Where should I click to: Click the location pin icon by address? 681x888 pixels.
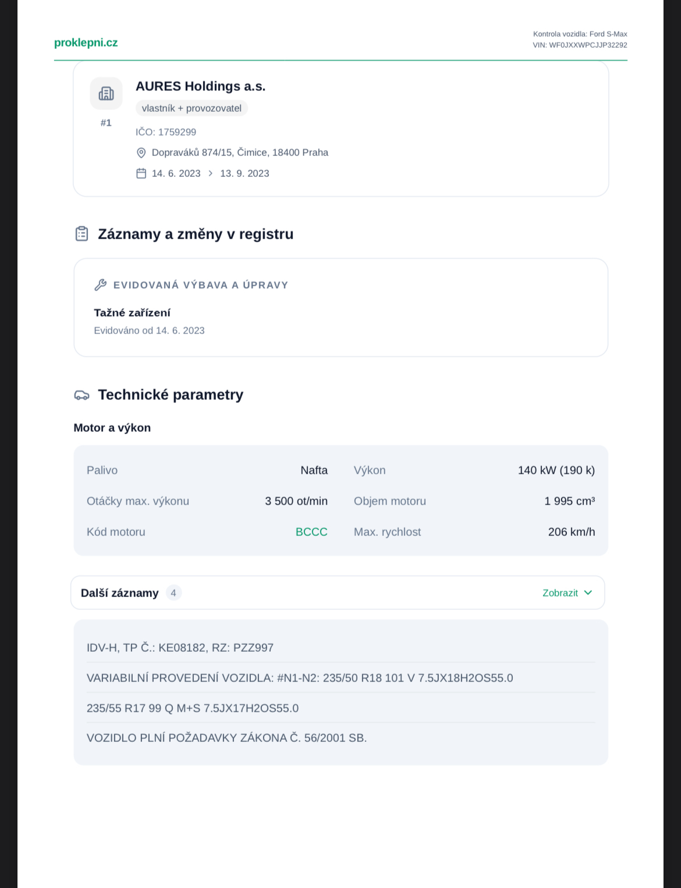pyautogui.click(x=141, y=152)
